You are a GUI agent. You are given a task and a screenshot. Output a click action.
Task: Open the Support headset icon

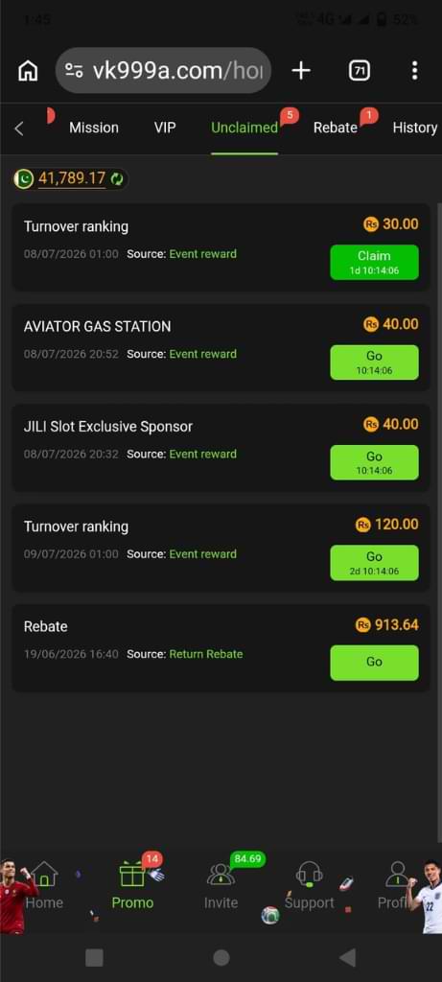(x=310, y=874)
